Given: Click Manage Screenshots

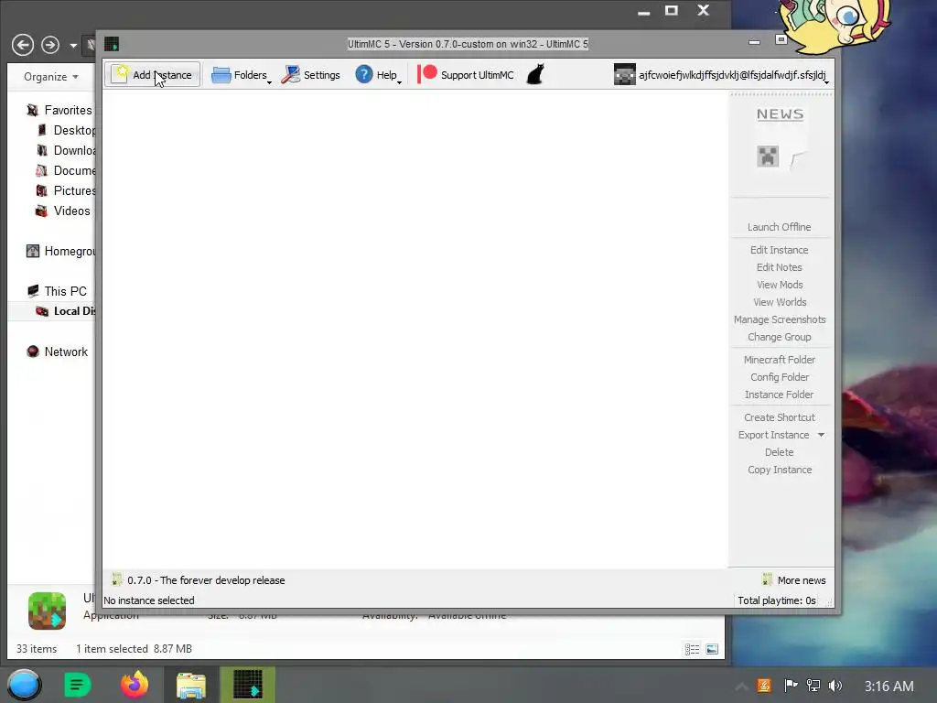Looking at the screenshot, I should pos(780,319).
